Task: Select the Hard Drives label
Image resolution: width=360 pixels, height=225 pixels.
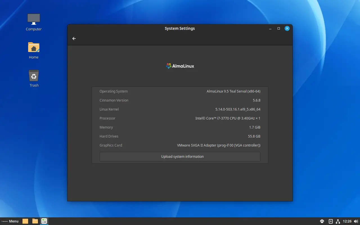Action: click(109, 136)
